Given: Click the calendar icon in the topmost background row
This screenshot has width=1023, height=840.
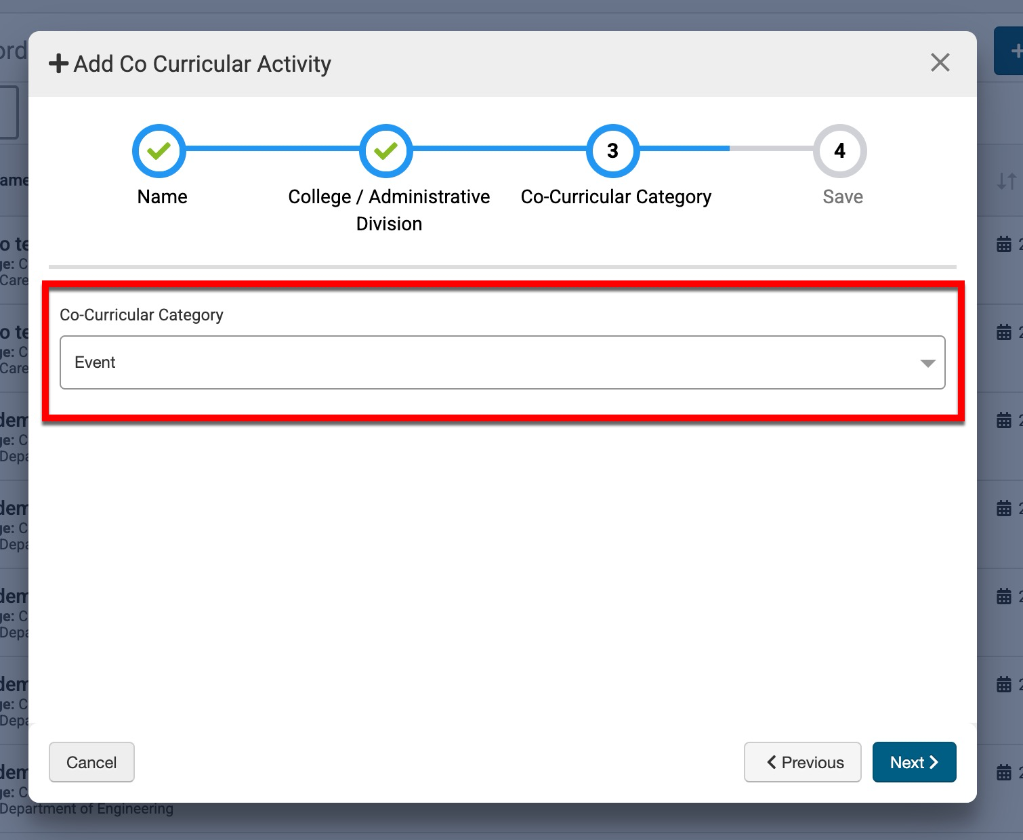Looking at the screenshot, I should pyautogui.click(x=1004, y=245).
